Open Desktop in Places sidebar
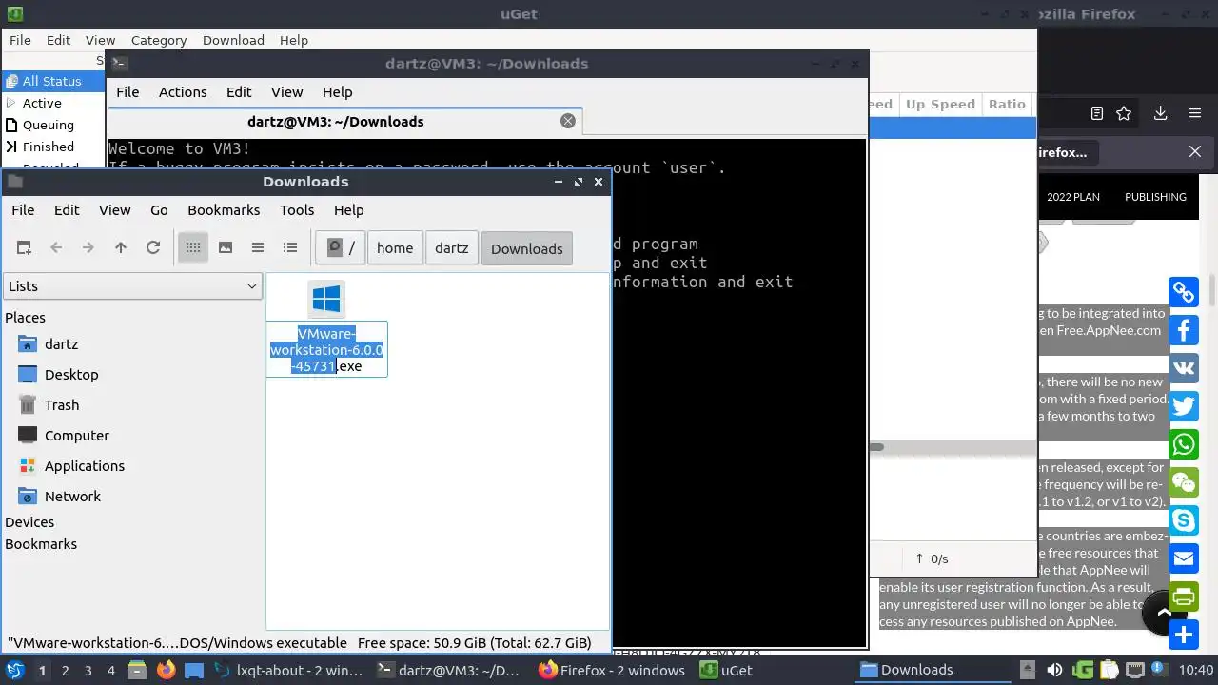Image resolution: width=1218 pixels, height=685 pixels. (71, 375)
